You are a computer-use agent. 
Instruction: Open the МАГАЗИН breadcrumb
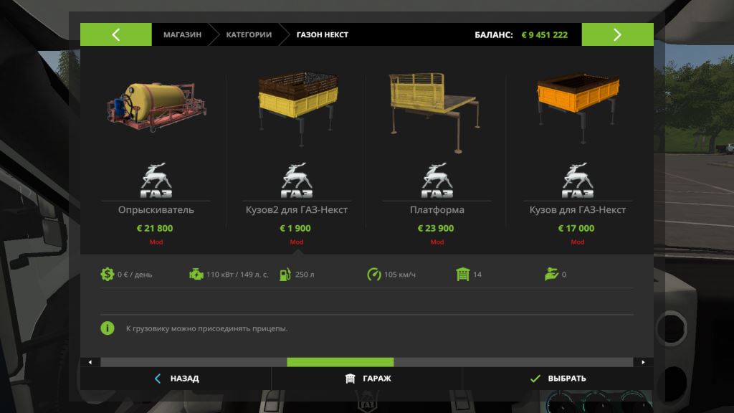182,34
